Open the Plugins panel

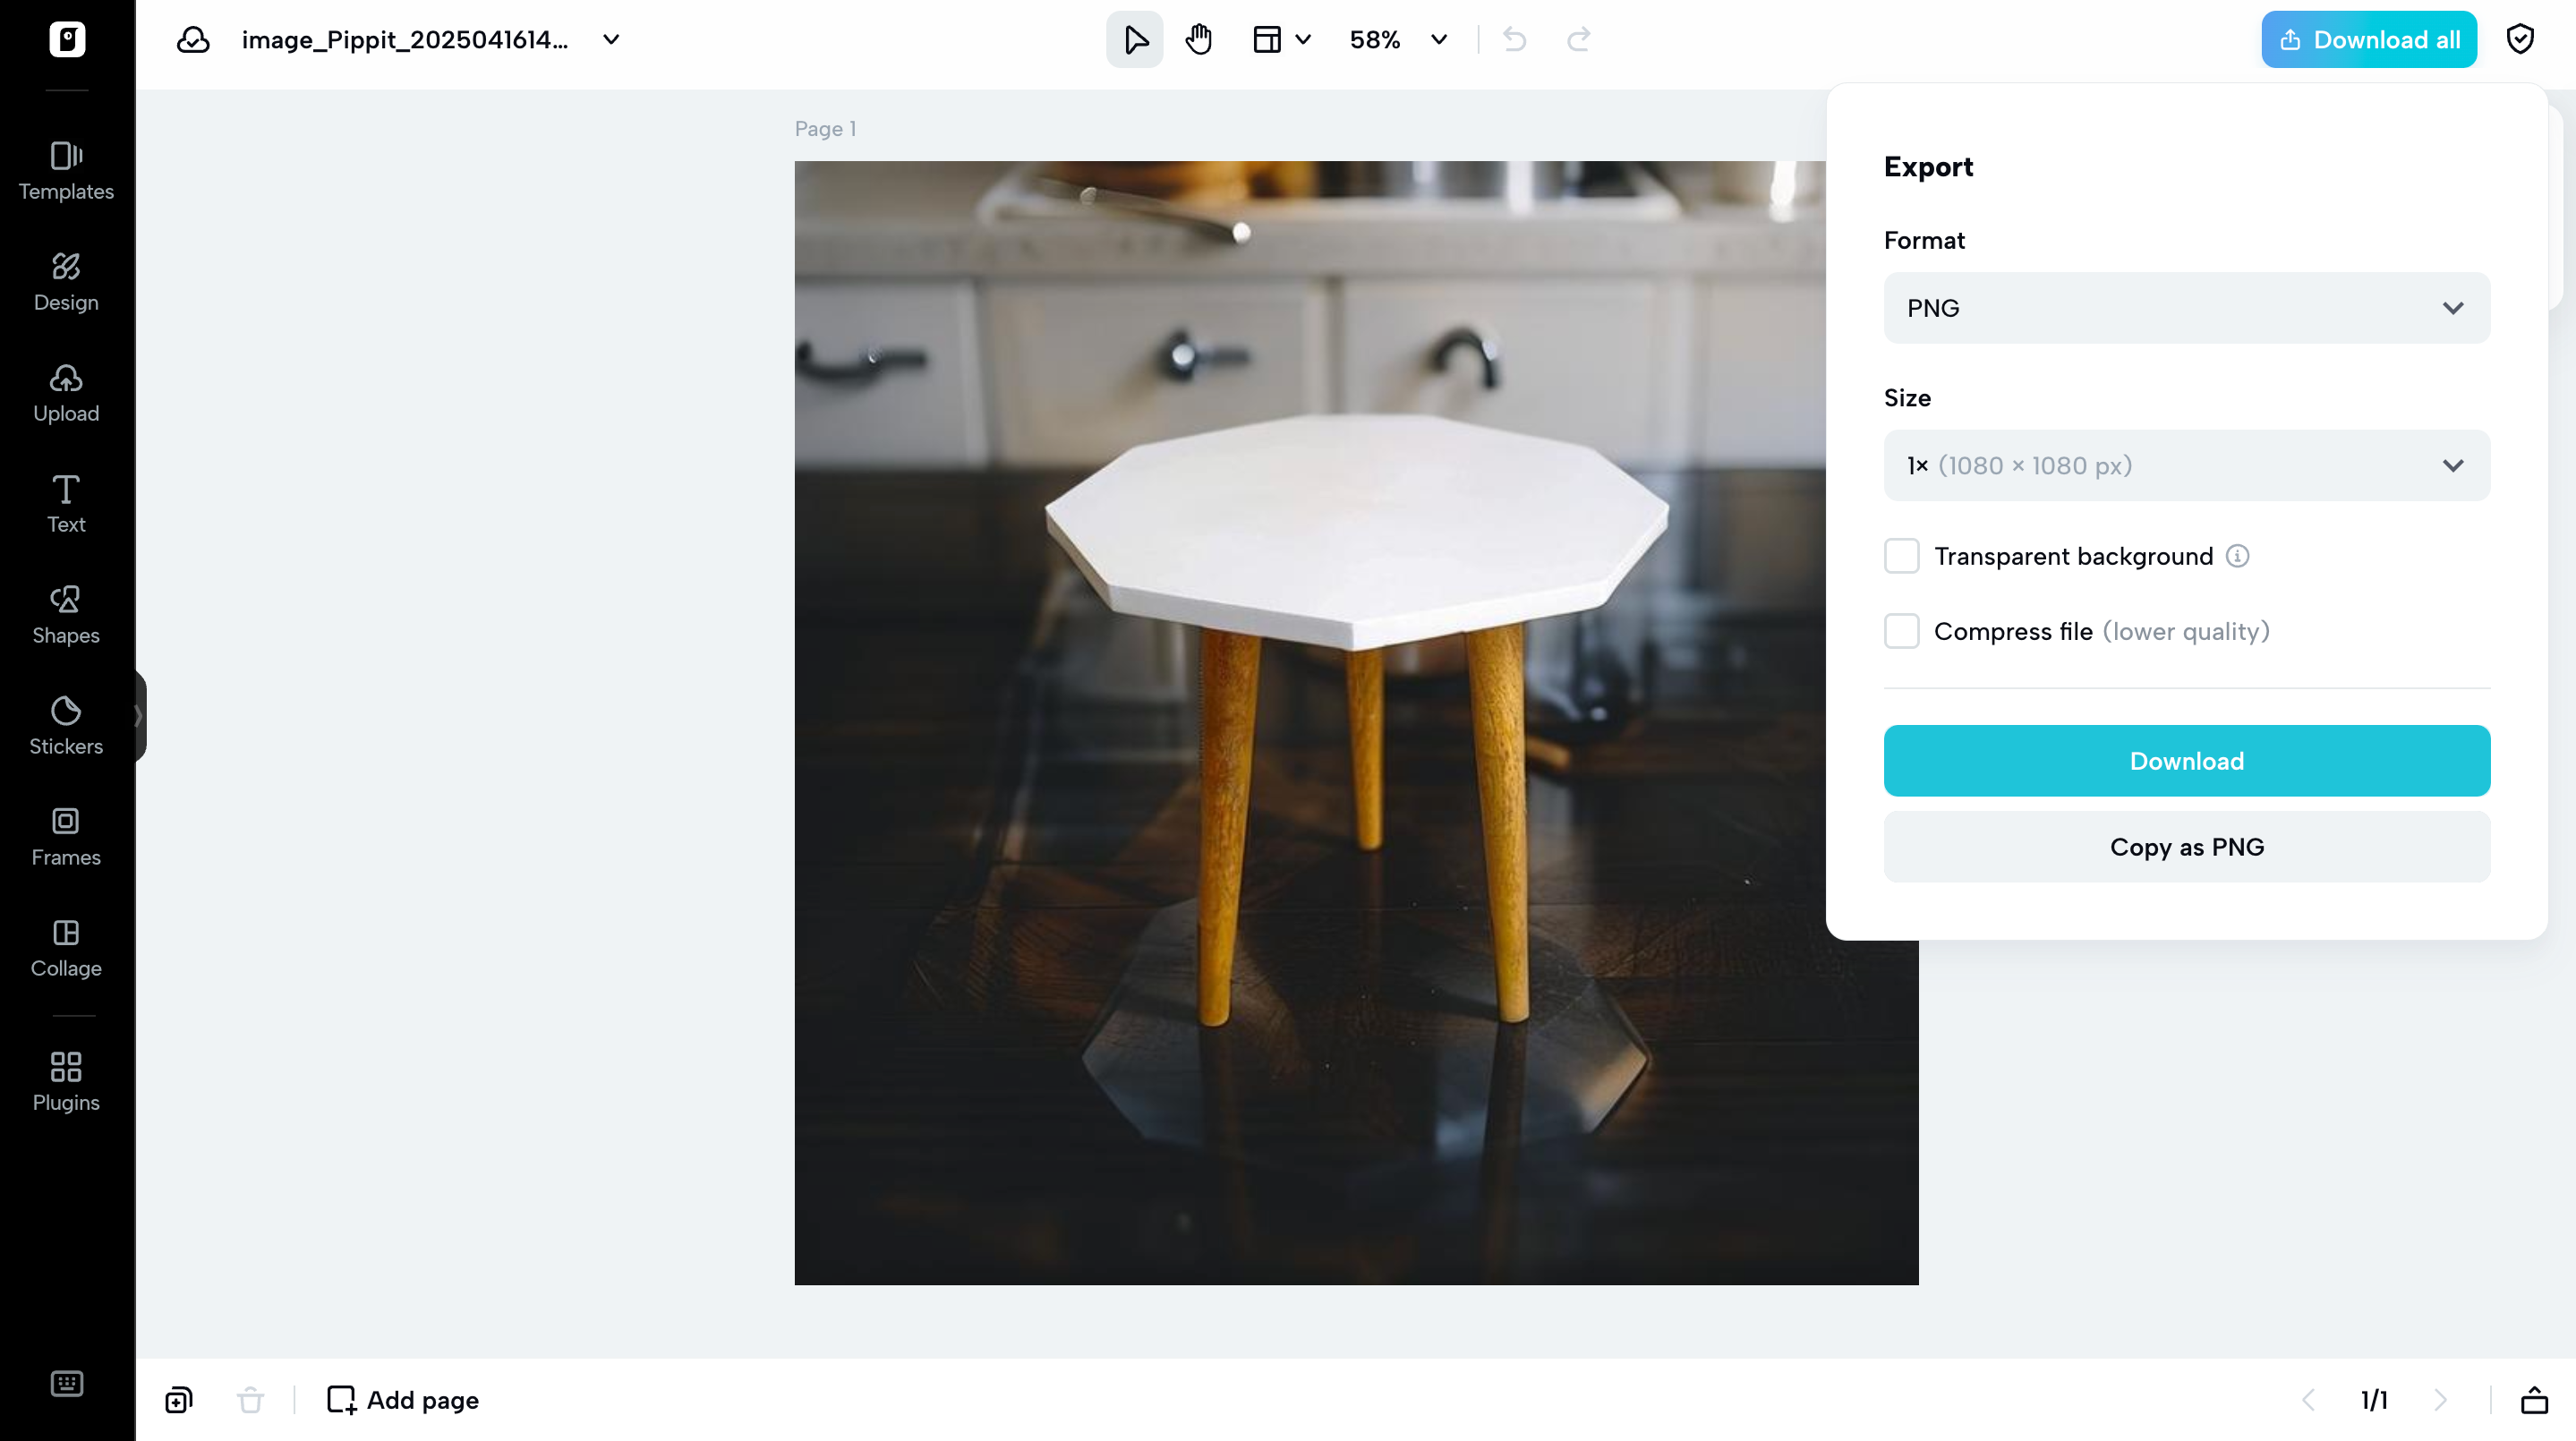[66, 1080]
